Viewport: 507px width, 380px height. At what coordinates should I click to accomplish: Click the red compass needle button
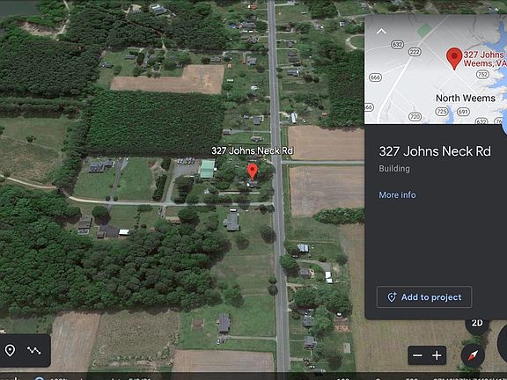[x=473, y=355]
